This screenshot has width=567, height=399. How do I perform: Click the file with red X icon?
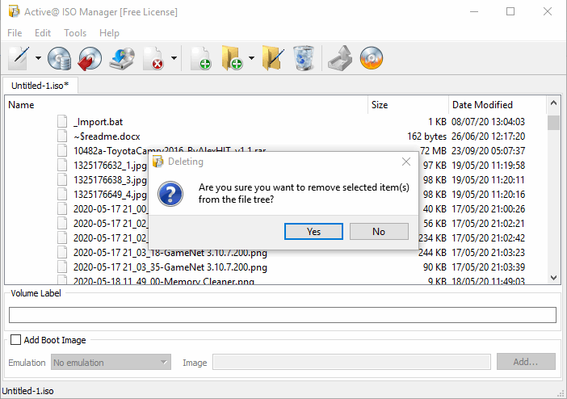coord(153,58)
